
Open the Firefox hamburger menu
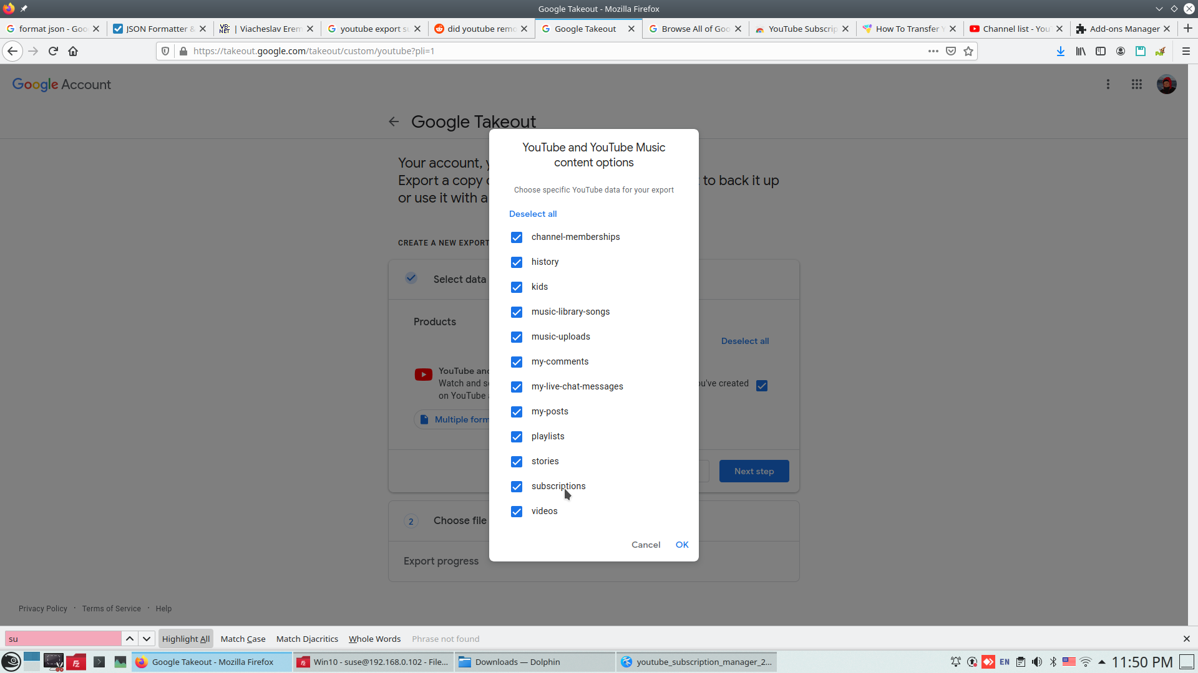pos(1186,51)
